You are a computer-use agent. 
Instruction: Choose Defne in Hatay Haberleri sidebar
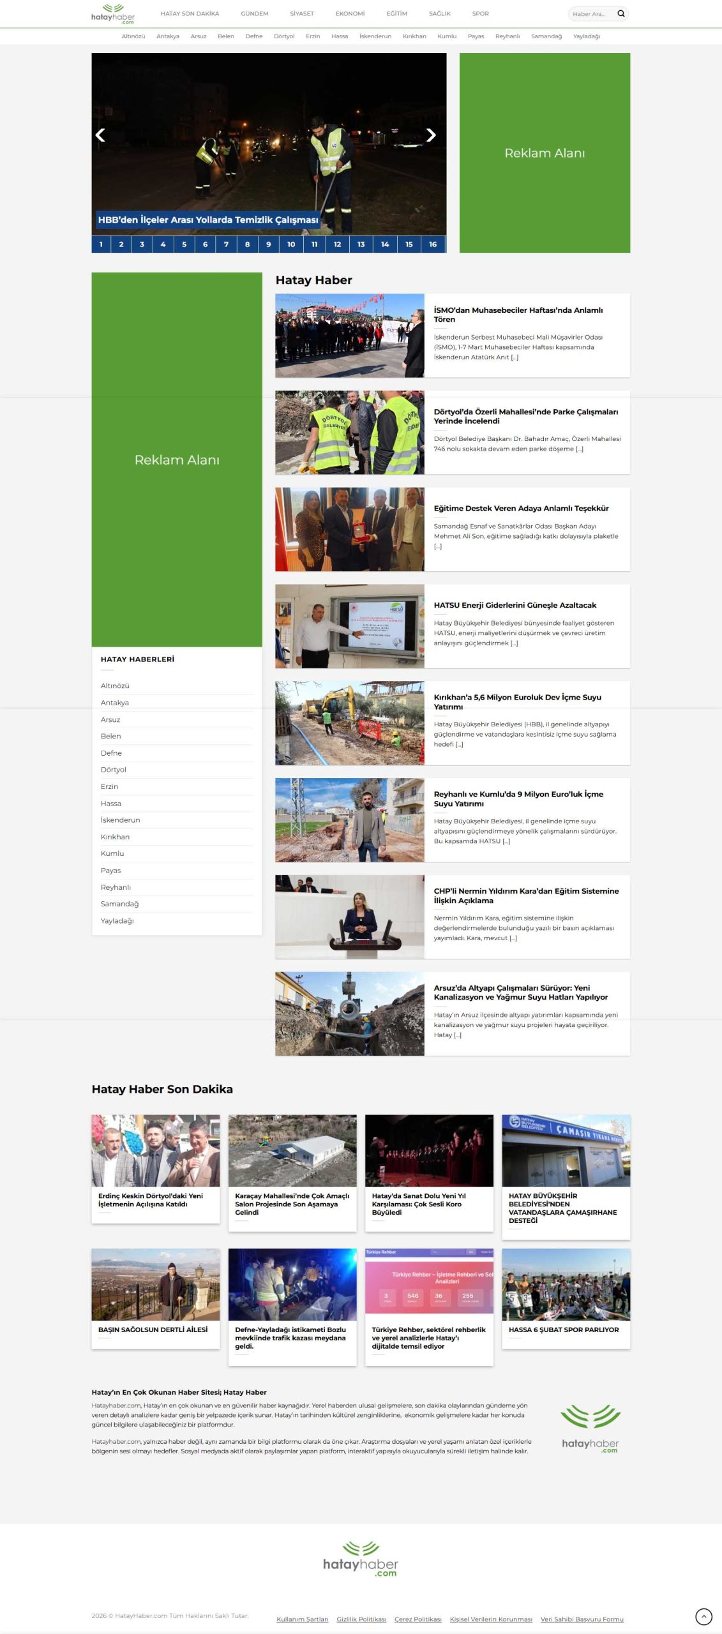tap(111, 753)
